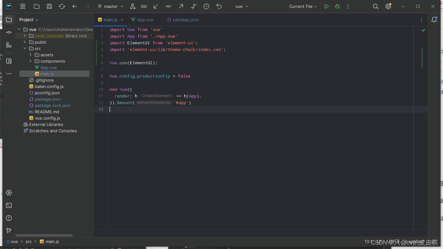Image resolution: width=443 pixels, height=249 pixels.
Task: Navigate back with the left arrow
Action: [75, 6]
